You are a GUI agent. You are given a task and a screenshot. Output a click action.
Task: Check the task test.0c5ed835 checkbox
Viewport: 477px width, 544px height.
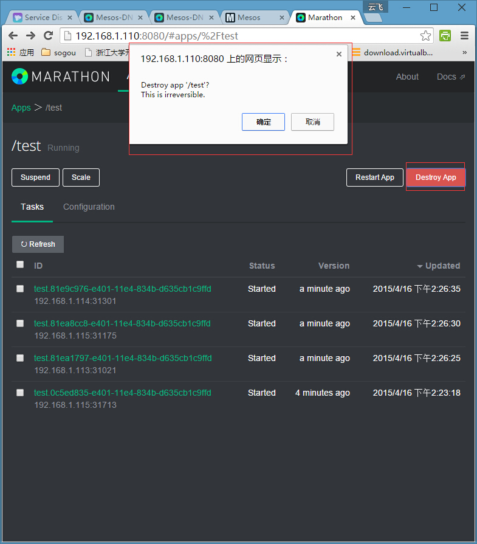20,393
